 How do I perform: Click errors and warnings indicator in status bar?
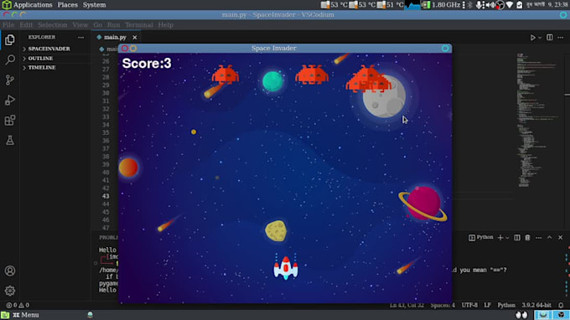pos(18,305)
